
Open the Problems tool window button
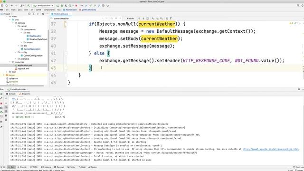(x=46, y=167)
